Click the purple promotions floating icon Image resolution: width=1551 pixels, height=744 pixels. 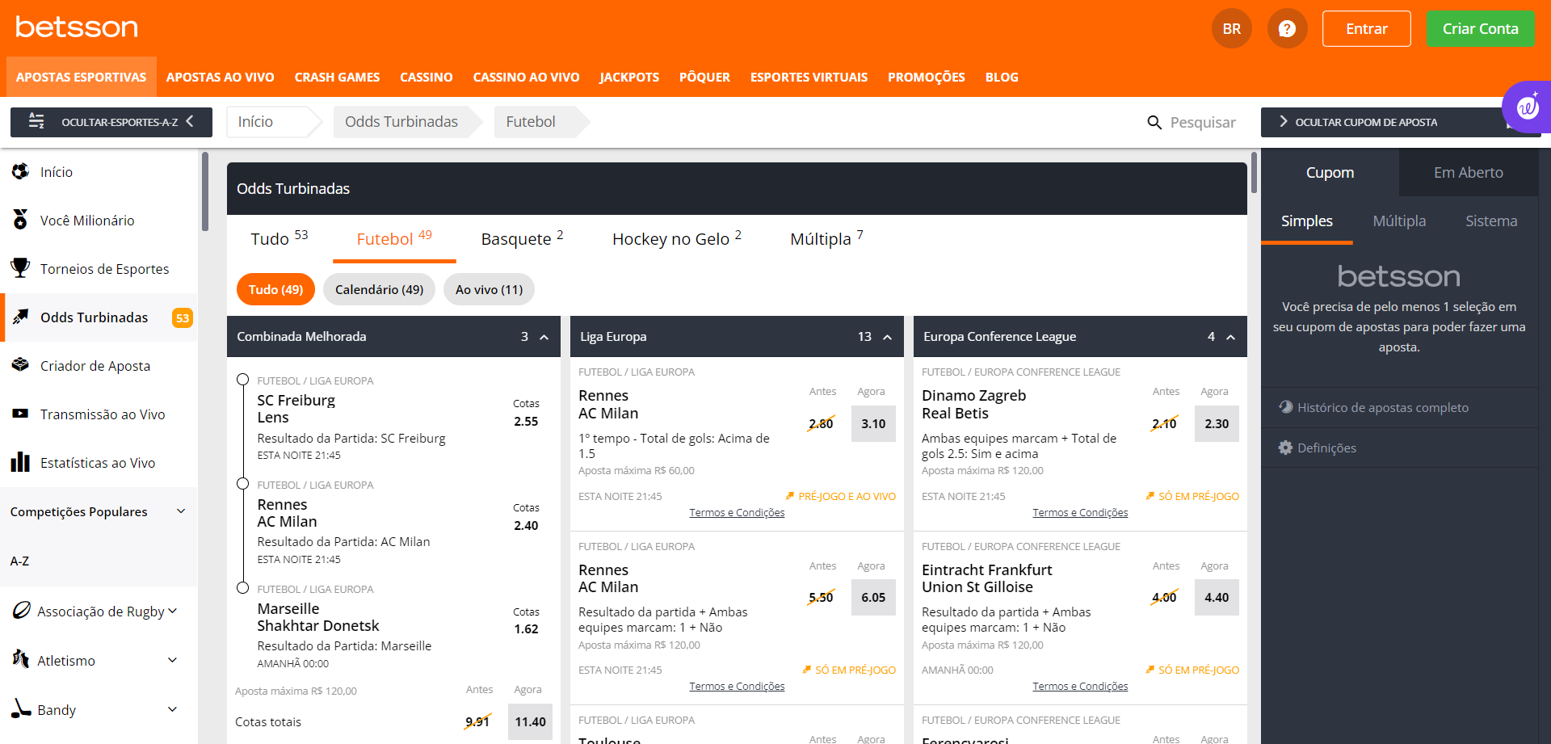point(1527,107)
